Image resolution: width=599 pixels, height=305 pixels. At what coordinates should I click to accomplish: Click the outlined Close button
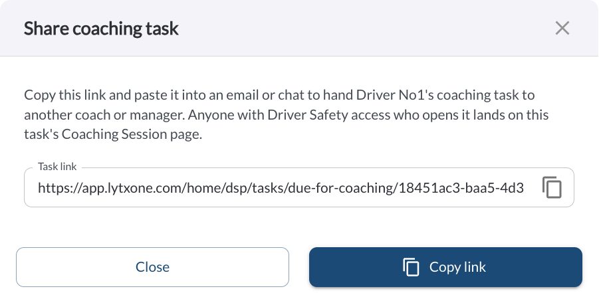[152, 267]
